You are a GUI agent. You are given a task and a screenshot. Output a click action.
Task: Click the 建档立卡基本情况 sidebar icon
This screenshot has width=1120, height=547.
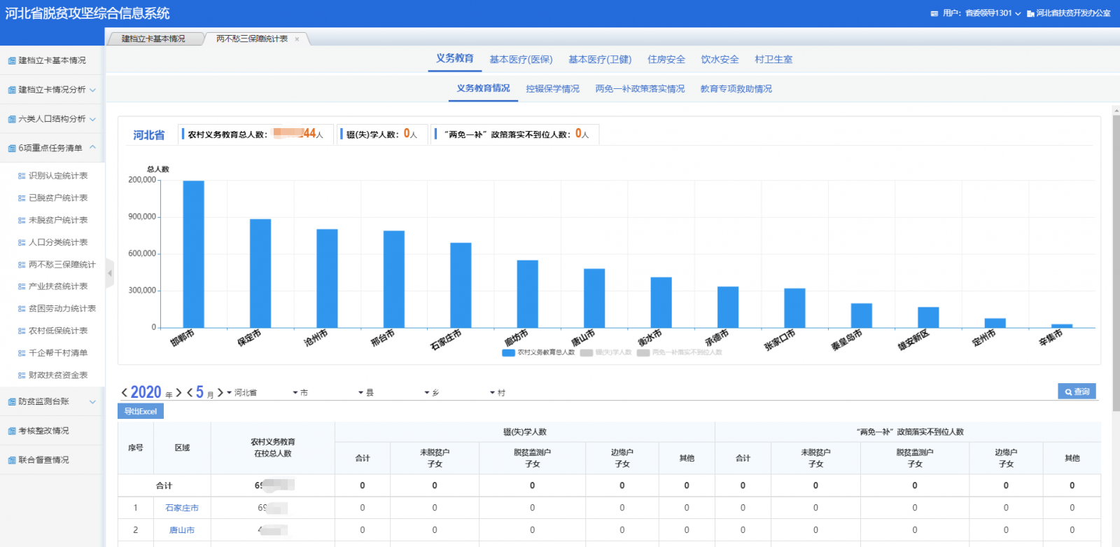pos(12,61)
